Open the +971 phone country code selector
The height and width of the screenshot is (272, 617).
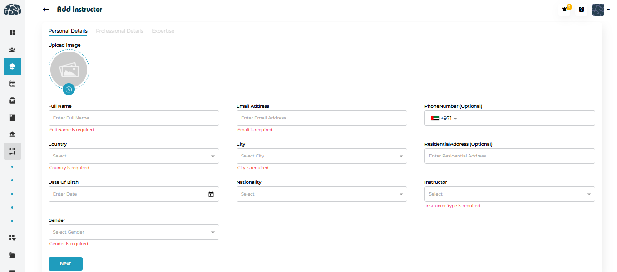pos(444,119)
